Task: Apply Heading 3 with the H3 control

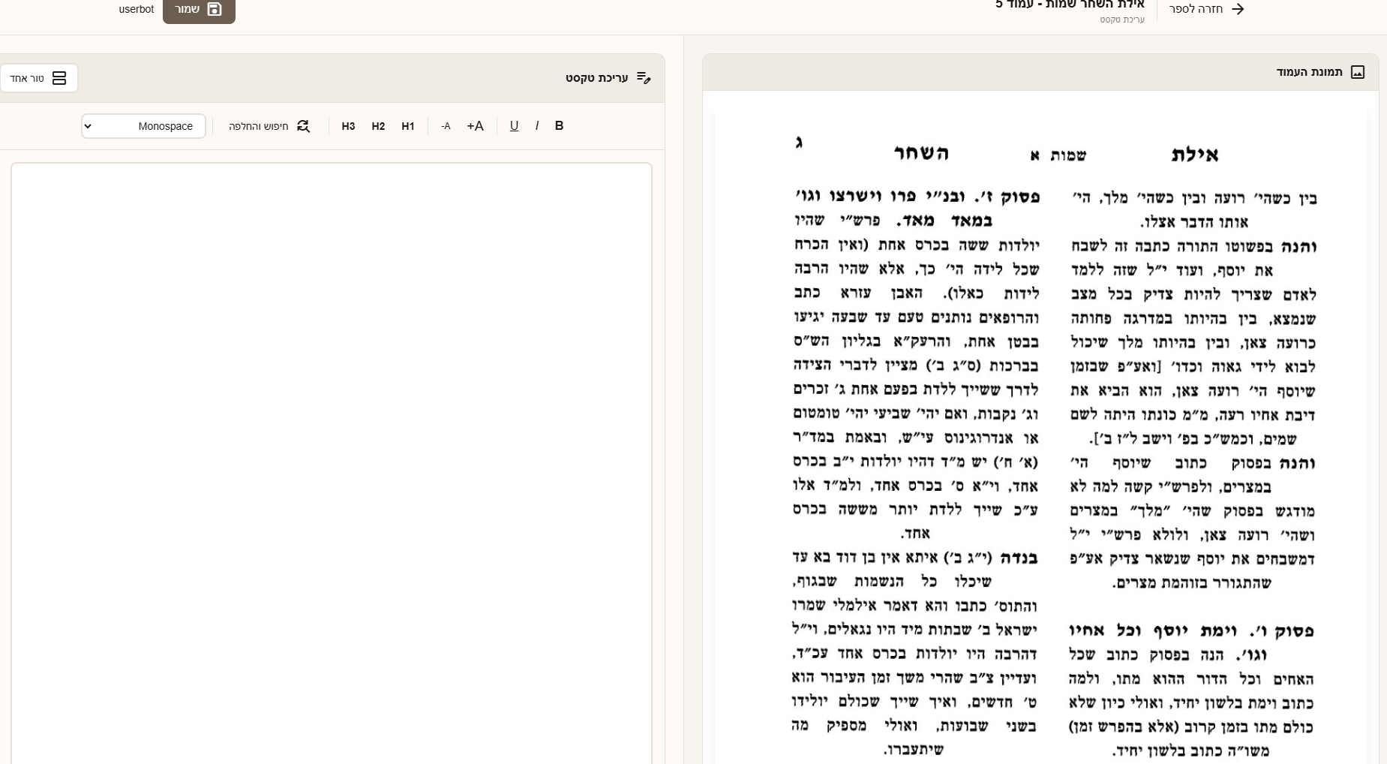Action: pos(348,126)
